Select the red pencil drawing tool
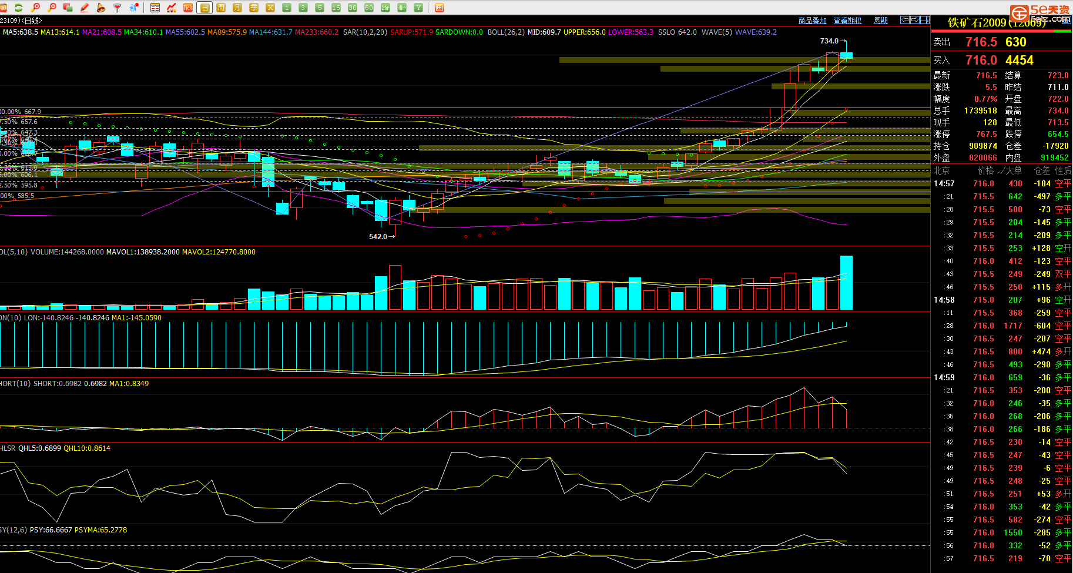This screenshot has width=1073, height=573. coord(85,8)
